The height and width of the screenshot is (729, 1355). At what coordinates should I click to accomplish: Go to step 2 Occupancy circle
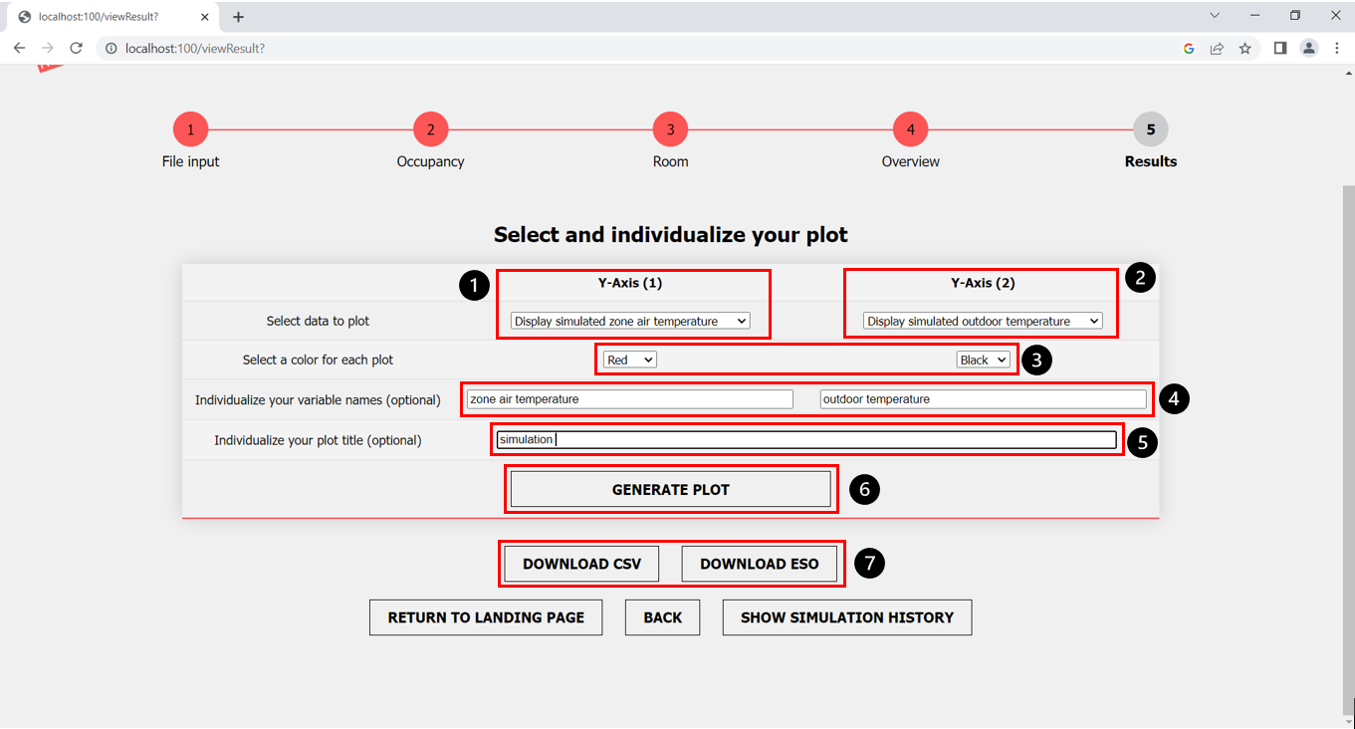[x=430, y=129]
